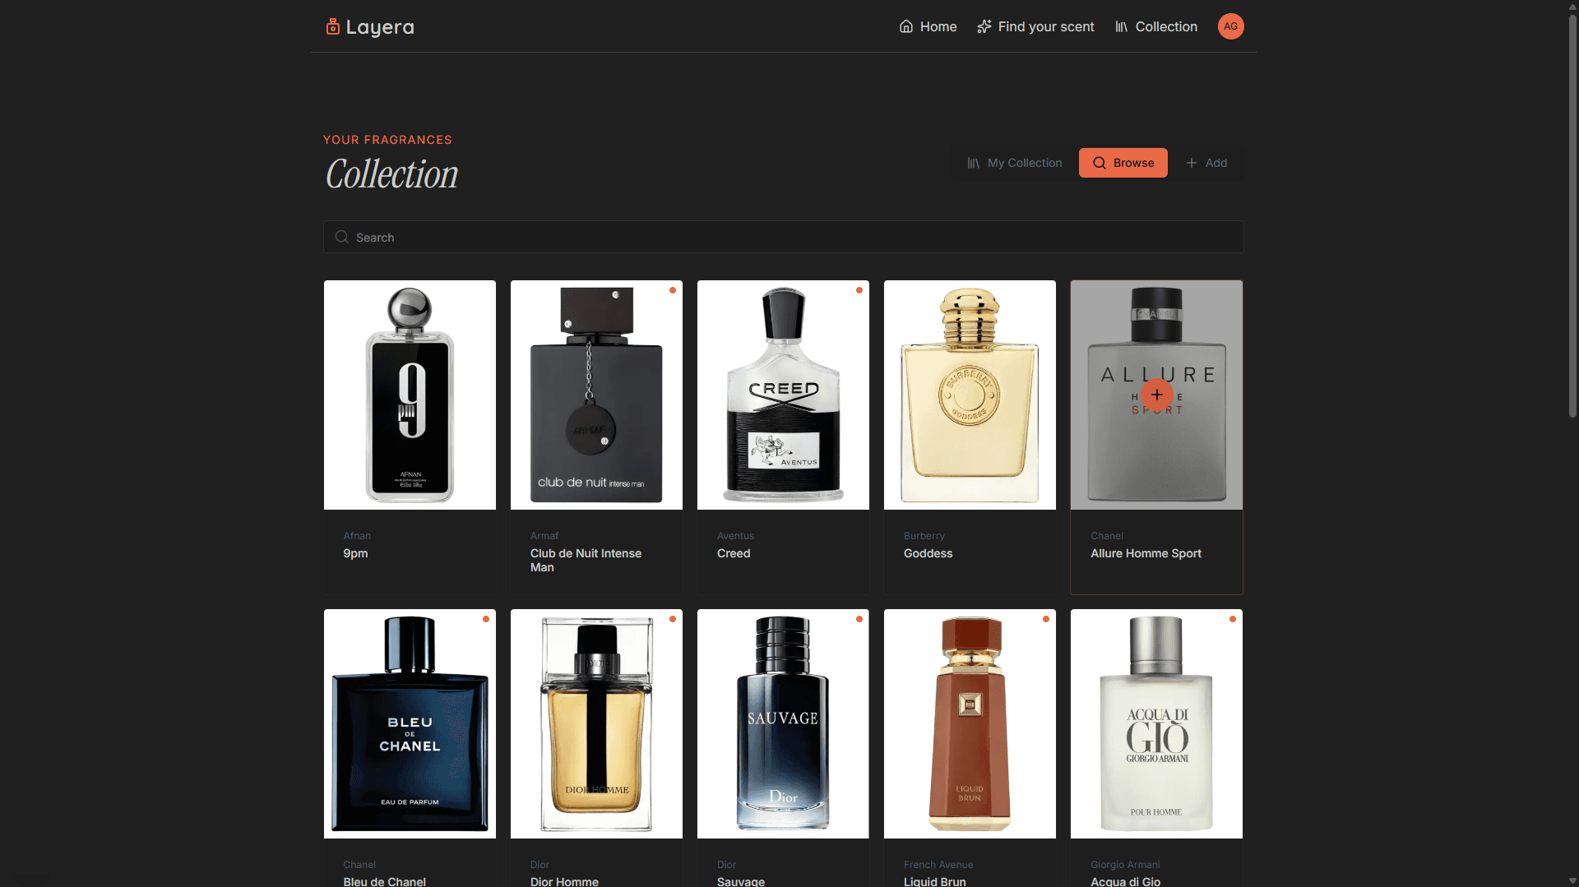Image resolution: width=1579 pixels, height=887 pixels.
Task: Click the plus icon on the Add button
Action: (x=1192, y=163)
